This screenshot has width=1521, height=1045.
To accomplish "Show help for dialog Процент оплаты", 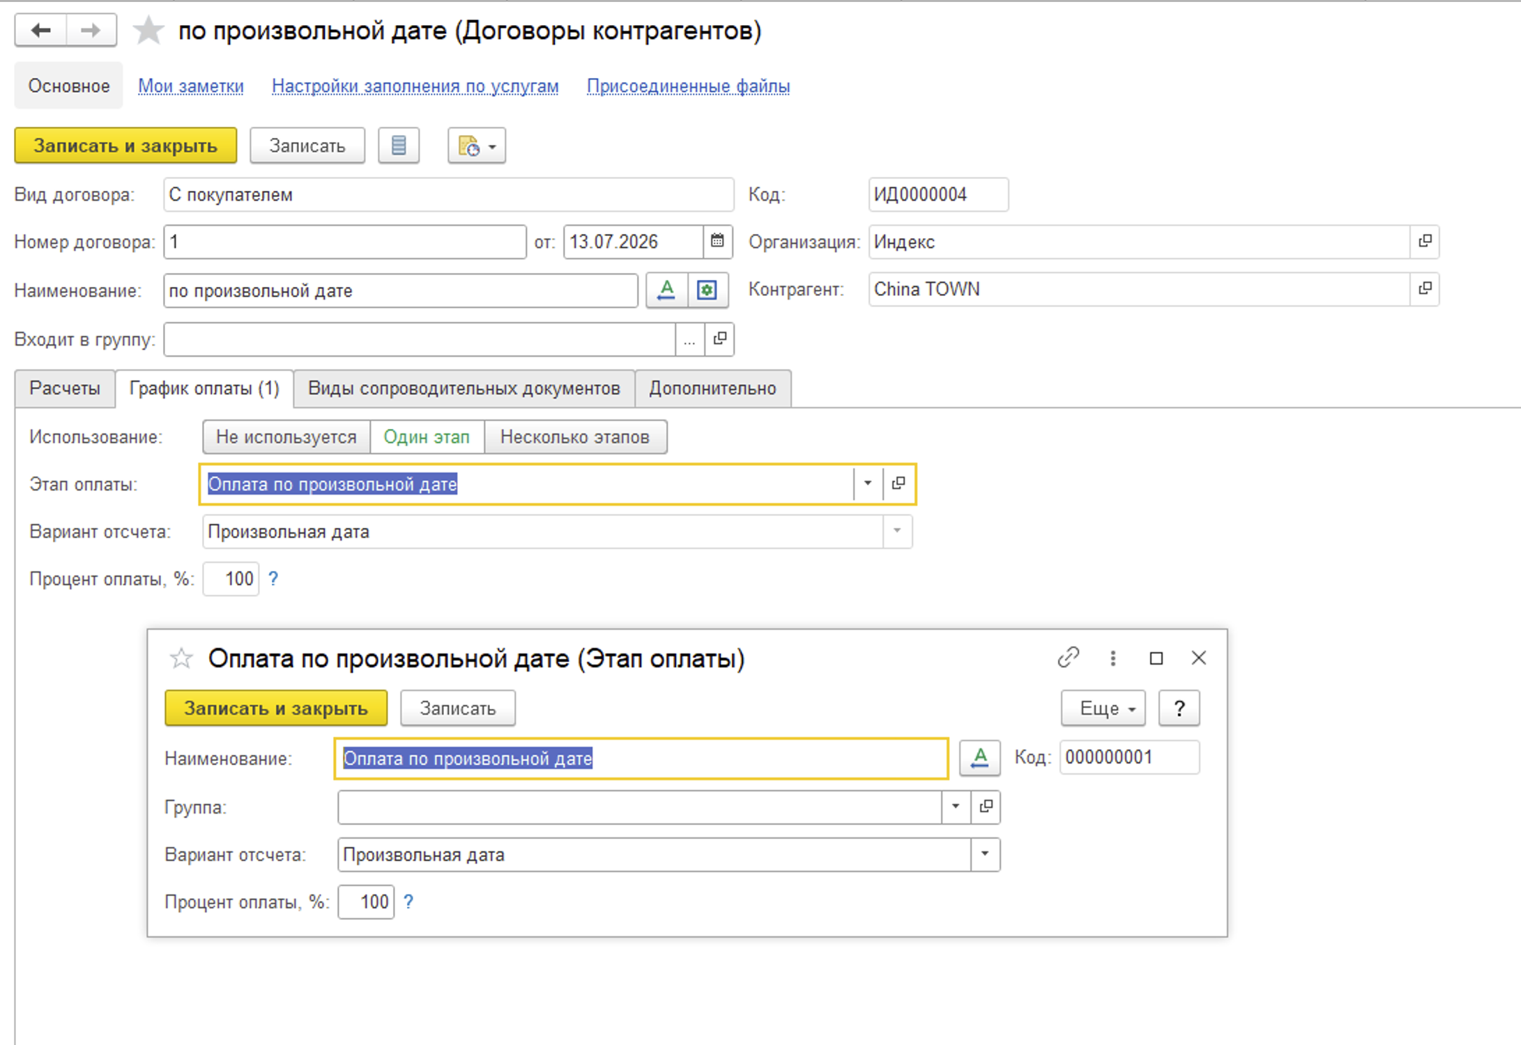I will tap(408, 902).
